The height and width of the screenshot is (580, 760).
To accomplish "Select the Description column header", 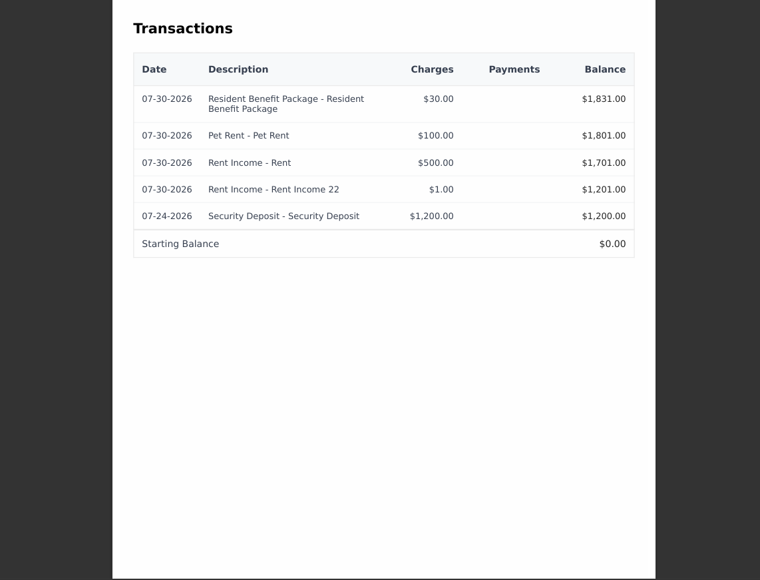I will click(x=238, y=69).
